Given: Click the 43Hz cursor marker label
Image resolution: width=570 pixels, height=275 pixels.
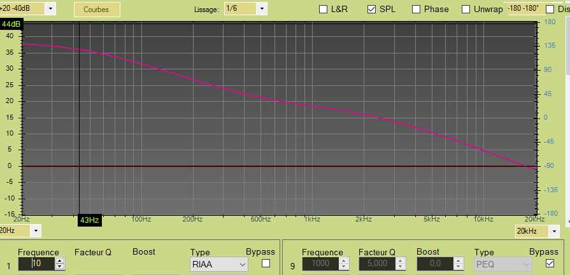Looking at the screenshot, I should point(89,220).
